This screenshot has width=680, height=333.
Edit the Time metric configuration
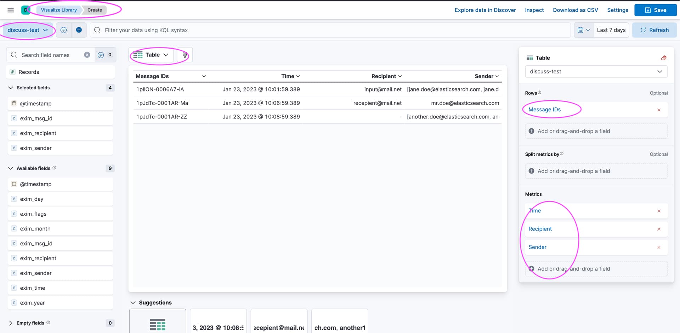click(535, 211)
